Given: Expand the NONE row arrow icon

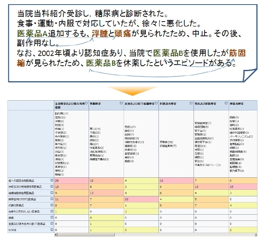Looking at the screenshot, I should coord(52,230).
